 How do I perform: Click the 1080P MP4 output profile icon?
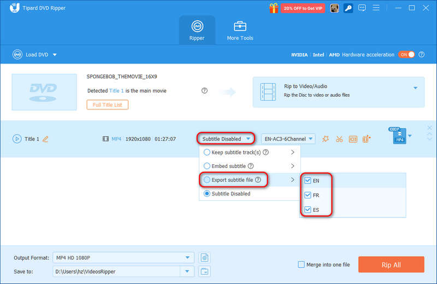coord(399,136)
